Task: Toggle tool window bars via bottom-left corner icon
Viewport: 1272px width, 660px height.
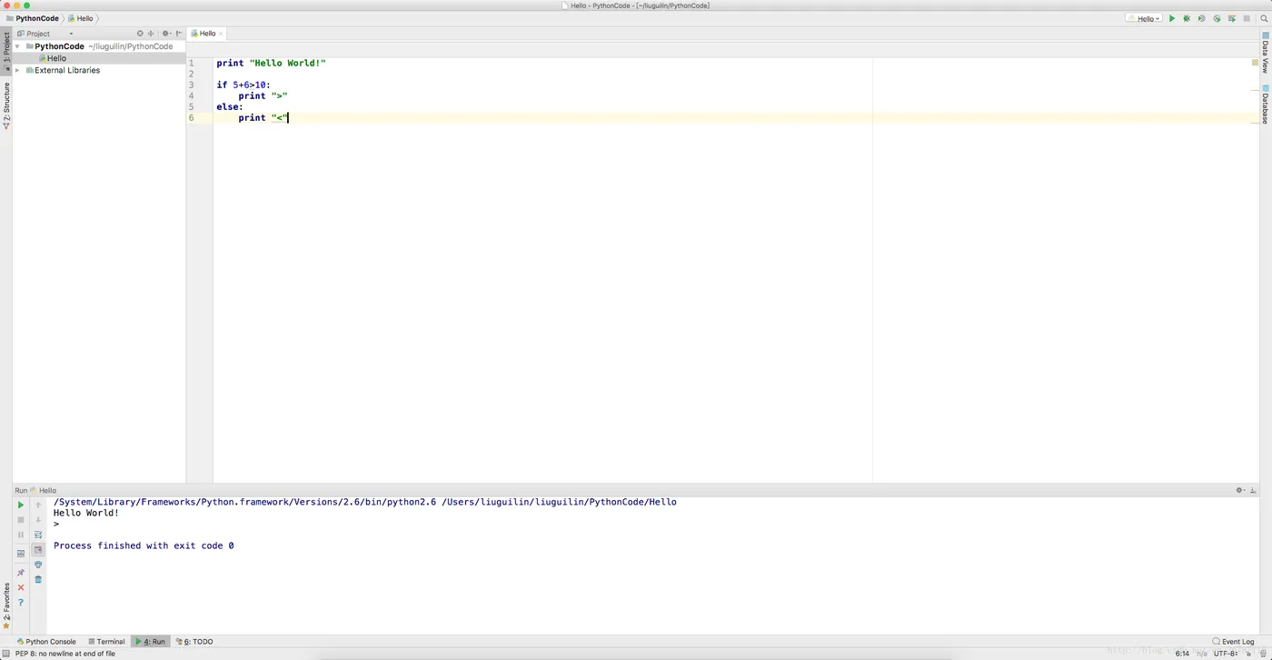Action: click(x=6, y=654)
